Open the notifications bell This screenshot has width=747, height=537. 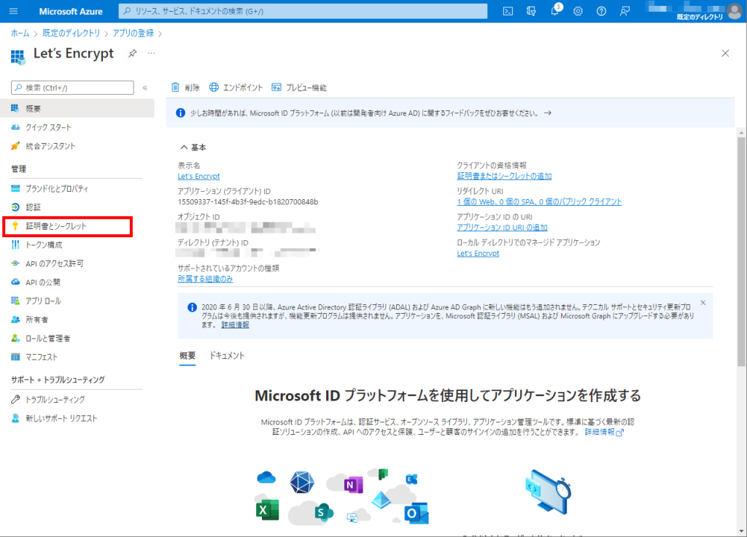[x=555, y=10]
